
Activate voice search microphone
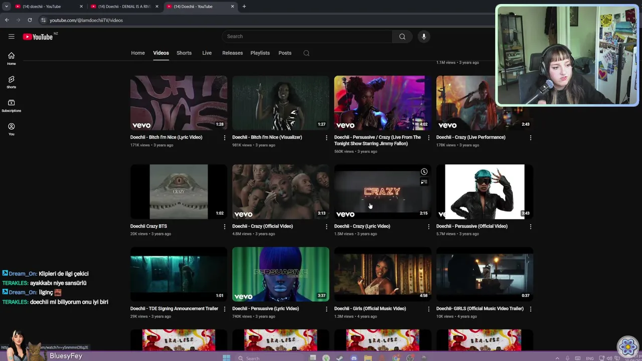(x=424, y=36)
